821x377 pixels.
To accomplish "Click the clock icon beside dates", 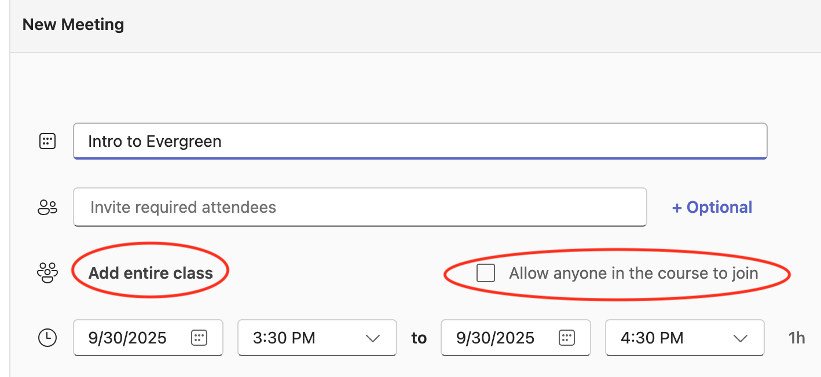I will click(47, 338).
